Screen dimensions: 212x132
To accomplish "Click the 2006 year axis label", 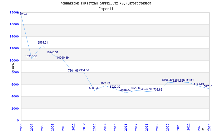I will click(x=21, y=127).
